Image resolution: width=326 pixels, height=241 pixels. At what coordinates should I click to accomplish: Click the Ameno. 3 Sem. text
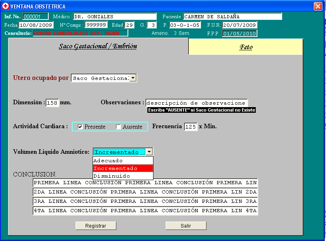coord(171,33)
